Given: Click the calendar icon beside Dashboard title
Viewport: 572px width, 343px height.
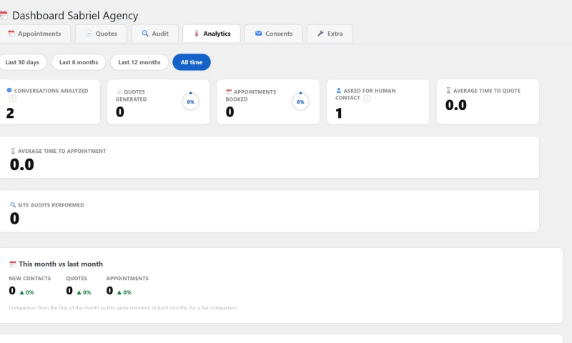Looking at the screenshot, I should pyautogui.click(x=4, y=15).
